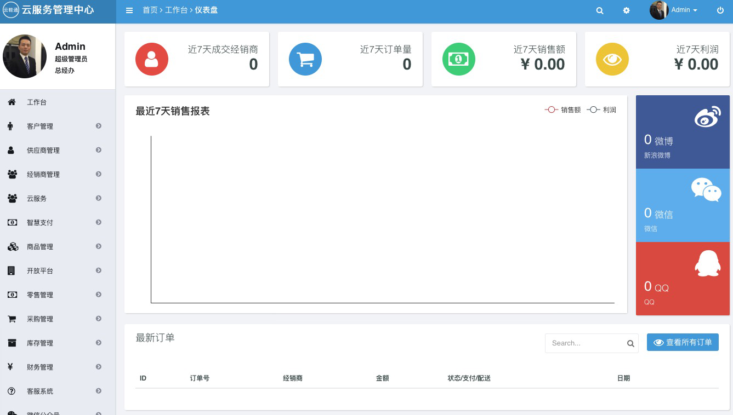
Task: Click the top bar Admin avatar
Action: pos(659,10)
